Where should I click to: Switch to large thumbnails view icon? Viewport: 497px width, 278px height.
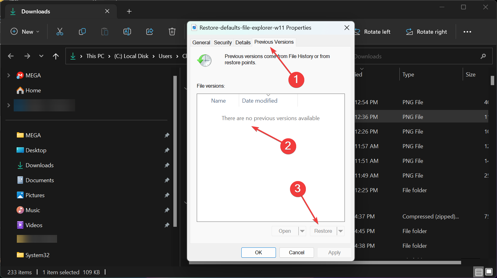click(489, 272)
